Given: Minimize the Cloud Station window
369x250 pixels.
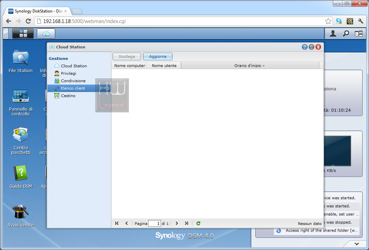Looking at the screenshot, I should click(312, 47).
